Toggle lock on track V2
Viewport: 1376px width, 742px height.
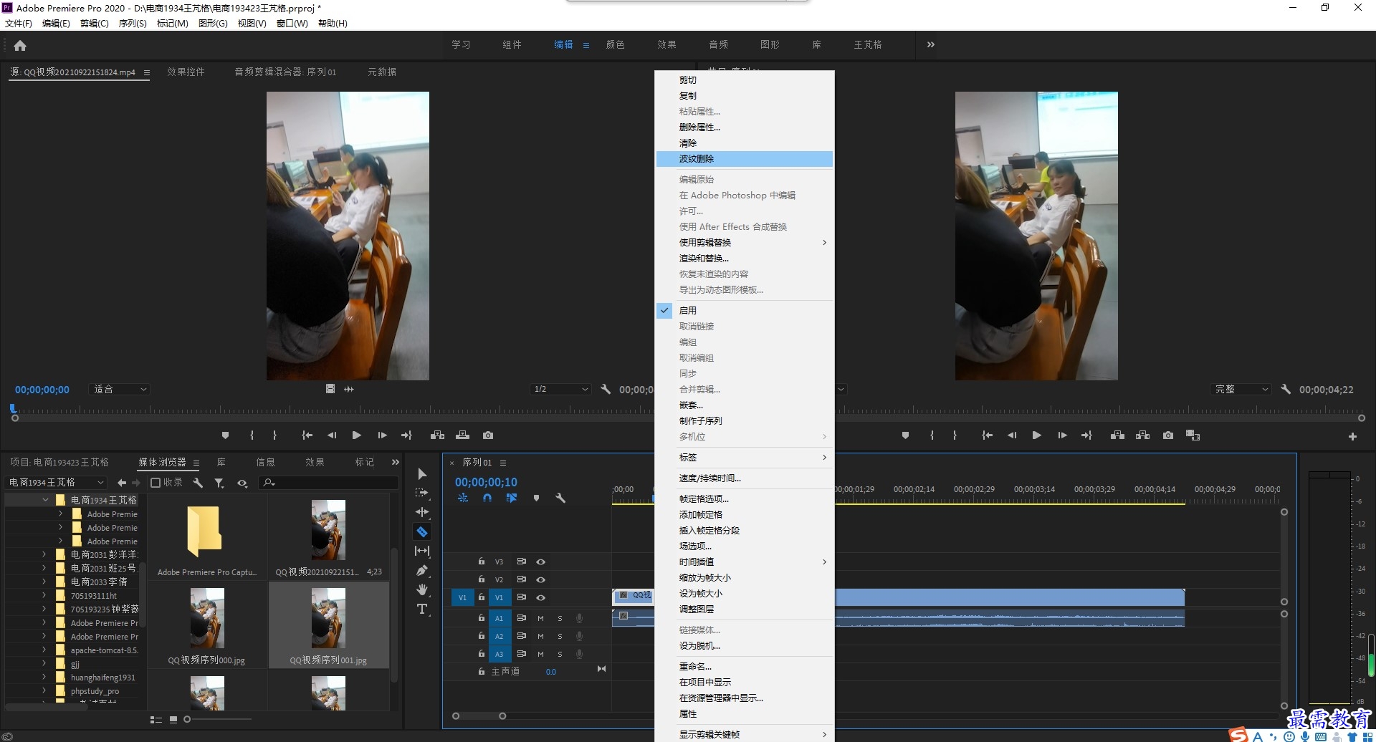point(482,579)
